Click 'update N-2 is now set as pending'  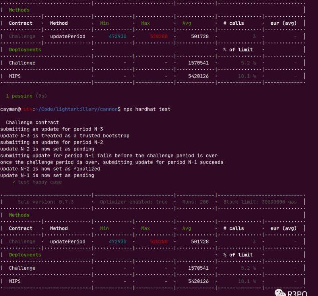tap(47, 149)
